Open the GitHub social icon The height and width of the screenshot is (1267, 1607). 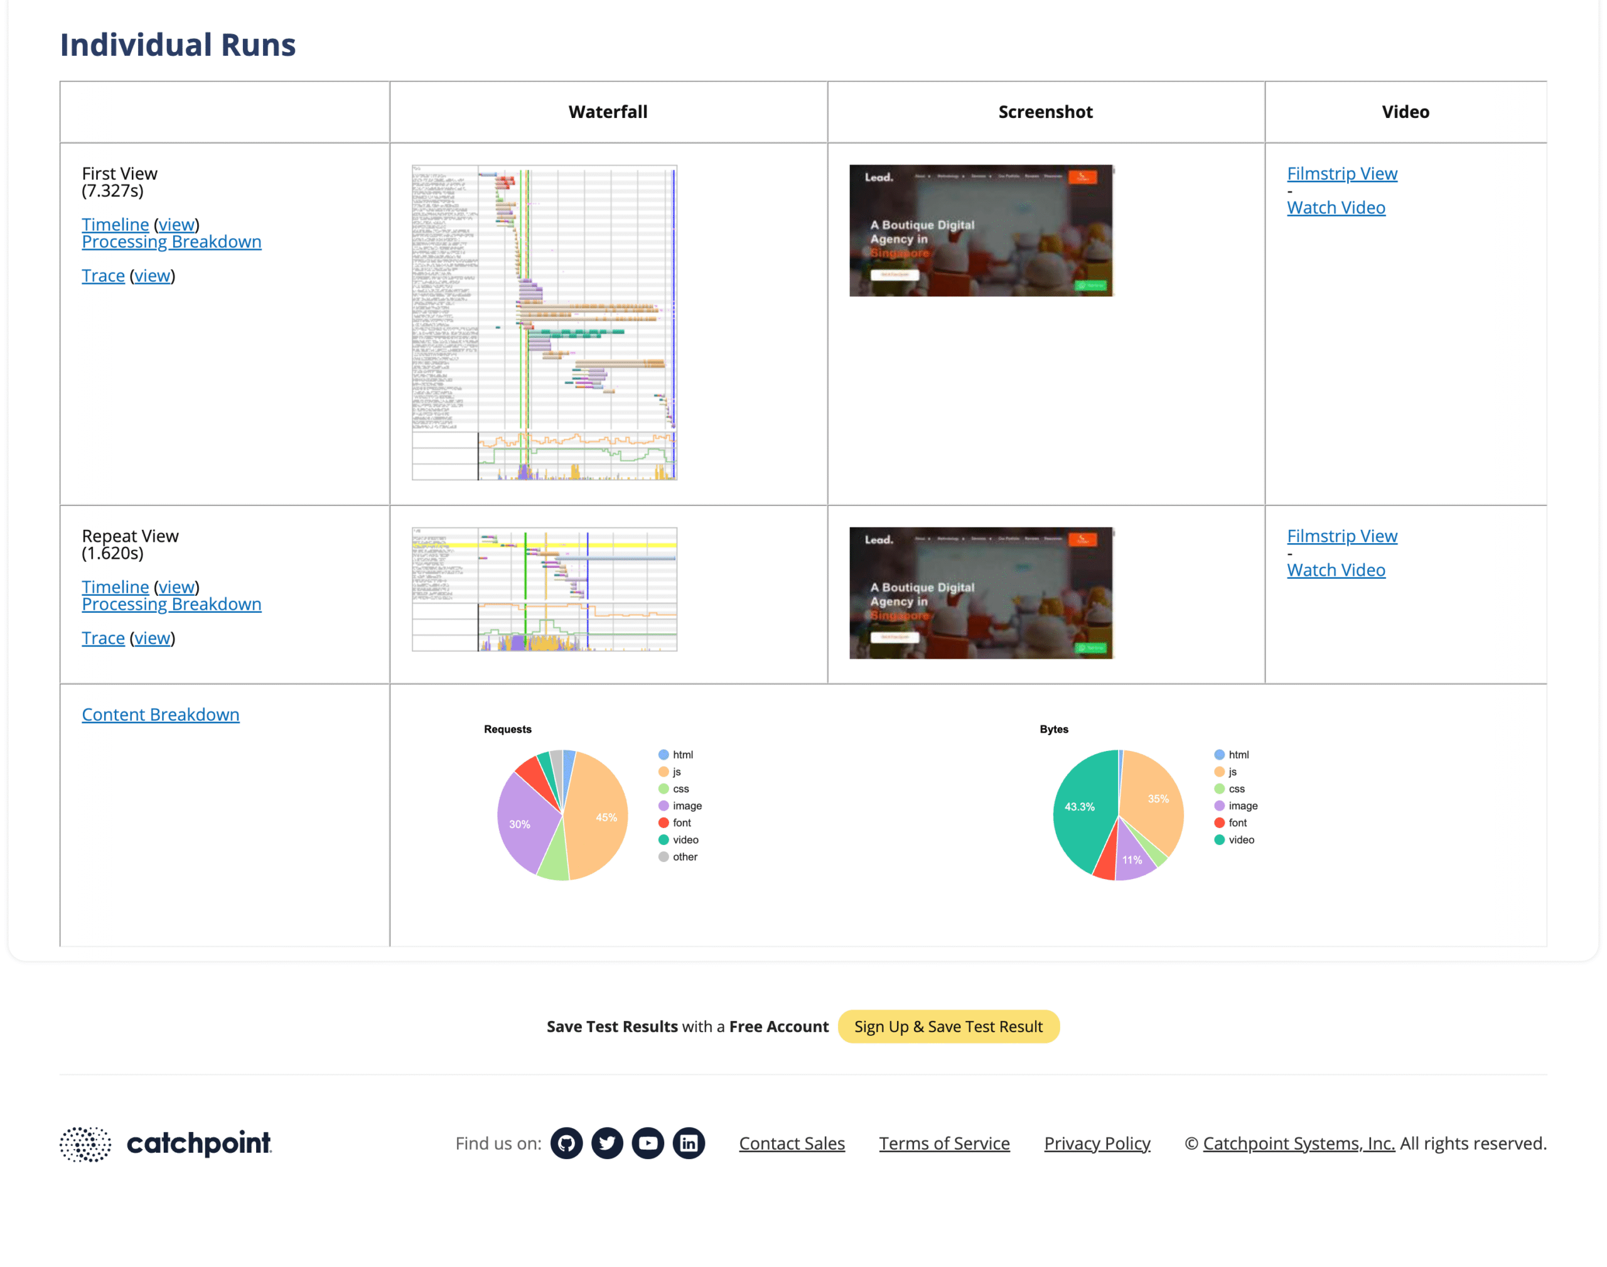click(x=566, y=1143)
